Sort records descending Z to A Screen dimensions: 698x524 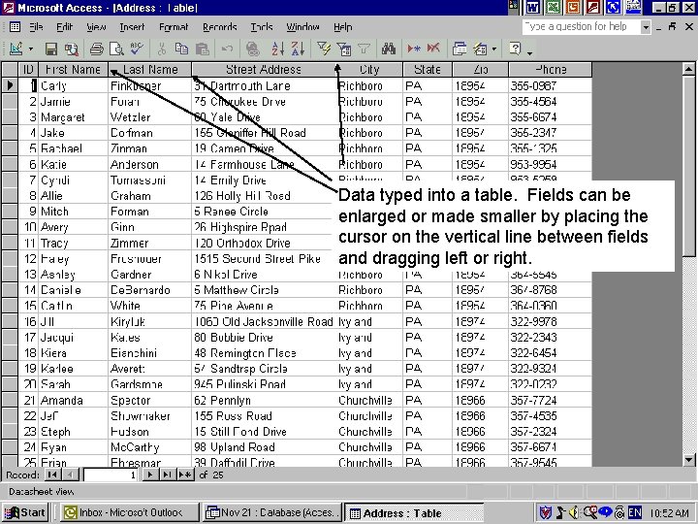[298, 49]
